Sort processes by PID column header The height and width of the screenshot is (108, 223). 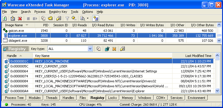43,25
